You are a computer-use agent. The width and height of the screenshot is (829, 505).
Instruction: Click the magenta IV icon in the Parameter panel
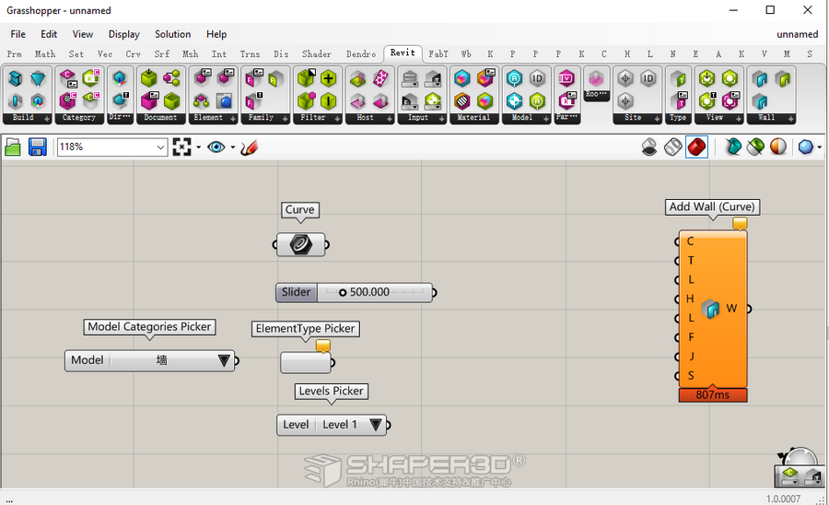click(566, 78)
